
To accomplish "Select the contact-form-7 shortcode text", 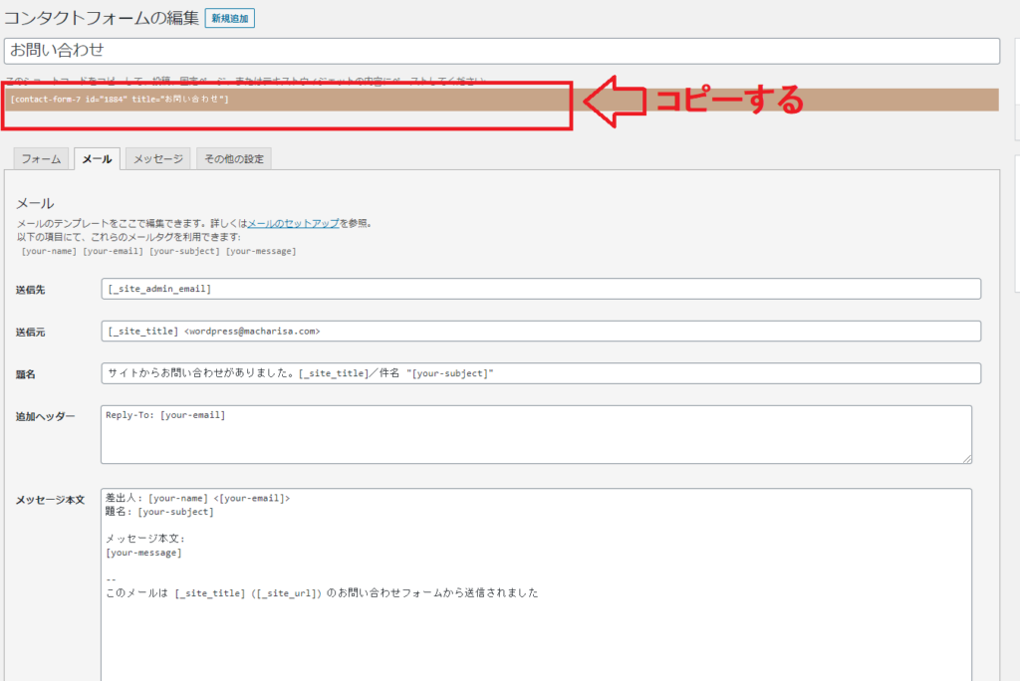I will coord(120,100).
